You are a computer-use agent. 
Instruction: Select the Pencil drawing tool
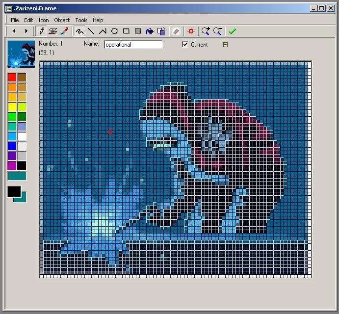(x=41, y=31)
